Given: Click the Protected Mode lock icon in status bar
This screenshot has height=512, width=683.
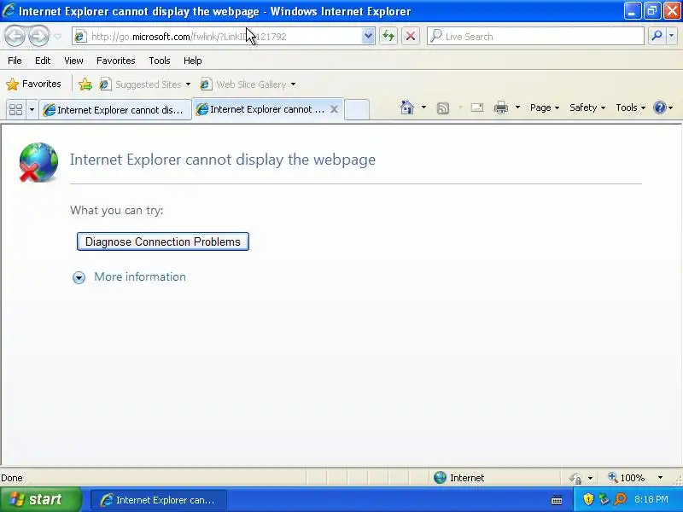Looking at the screenshot, I should pyautogui.click(x=575, y=478).
